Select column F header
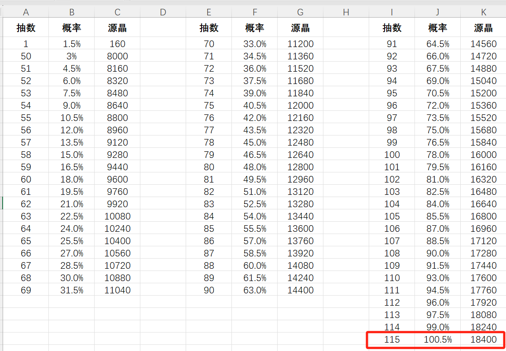 (255, 12)
